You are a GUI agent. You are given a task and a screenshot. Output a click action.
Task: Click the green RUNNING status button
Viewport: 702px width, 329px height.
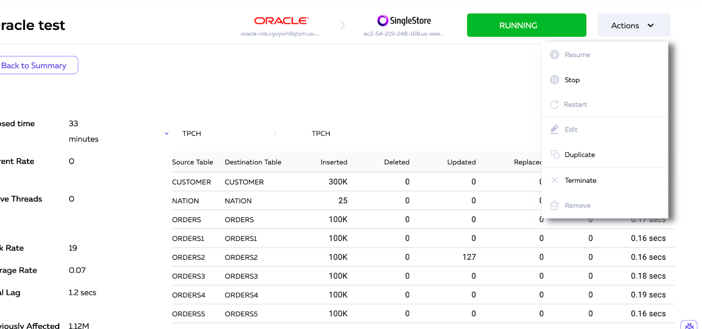526,25
